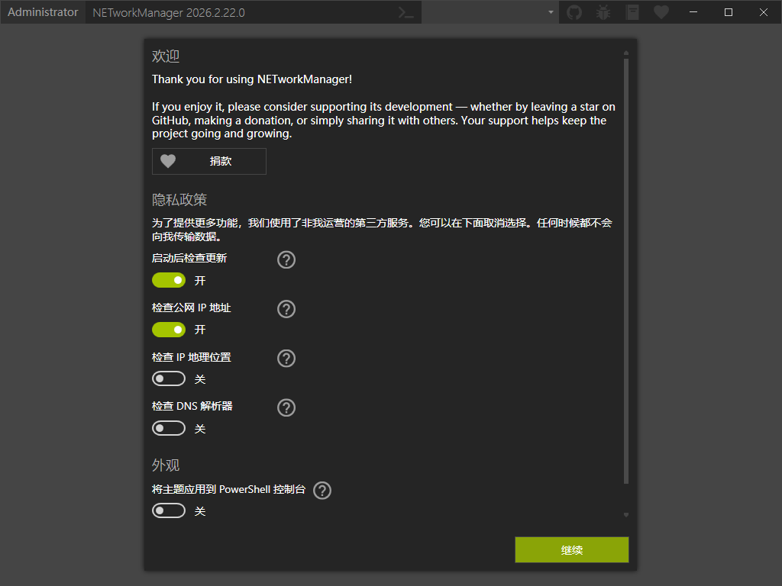Turn on 检查 DNS 解析器
The width and height of the screenshot is (782, 586).
tap(168, 428)
